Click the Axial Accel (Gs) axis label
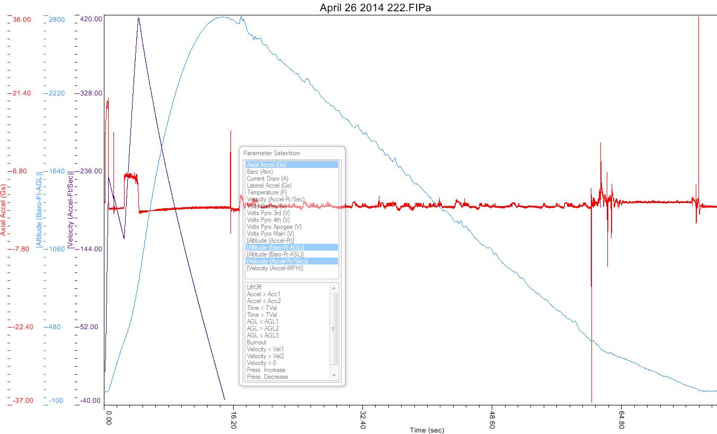Viewport: 717px width, 434px height. pos(4,210)
